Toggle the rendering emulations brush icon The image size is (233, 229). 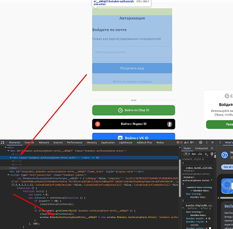(212, 154)
